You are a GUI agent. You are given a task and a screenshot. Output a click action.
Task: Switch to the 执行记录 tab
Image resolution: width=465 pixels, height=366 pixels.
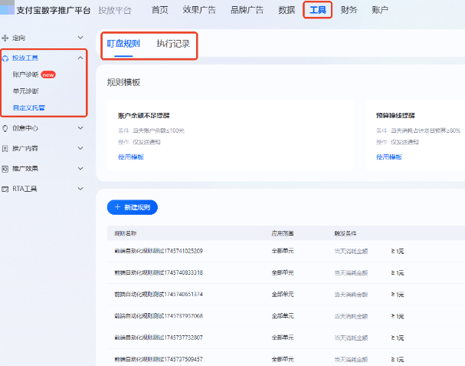click(x=173, y=44)
